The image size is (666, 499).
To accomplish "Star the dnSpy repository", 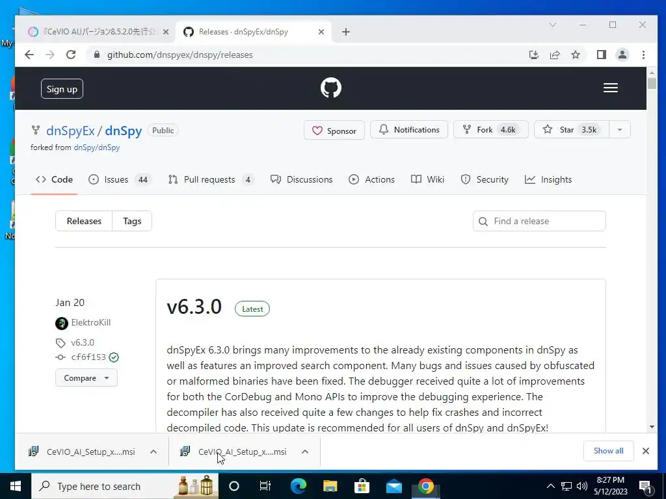I will (x=571, y=129).
